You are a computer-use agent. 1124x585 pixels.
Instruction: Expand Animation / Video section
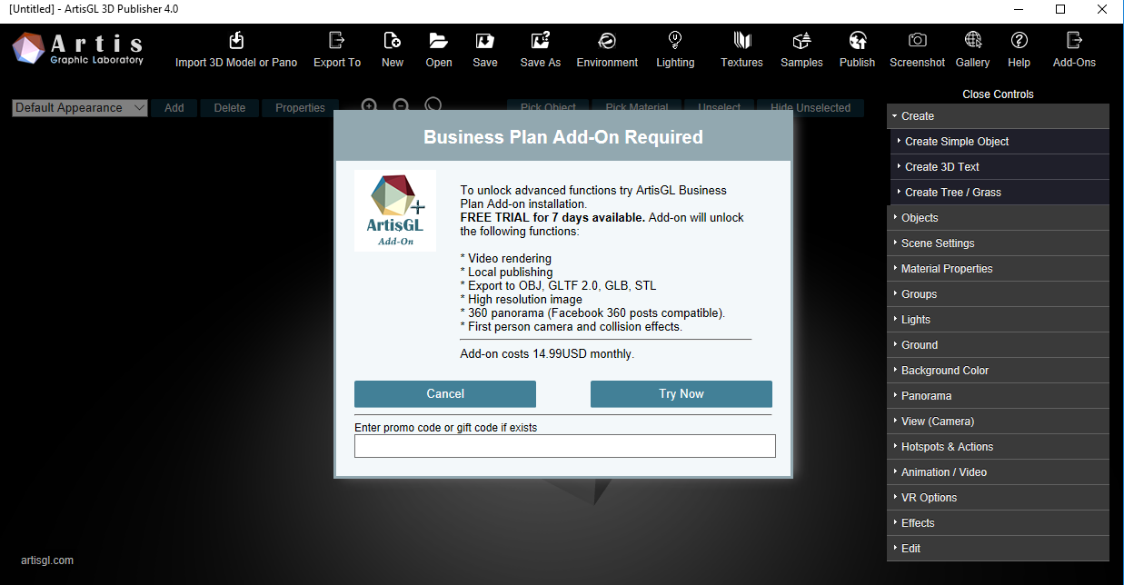coord(999,472)
